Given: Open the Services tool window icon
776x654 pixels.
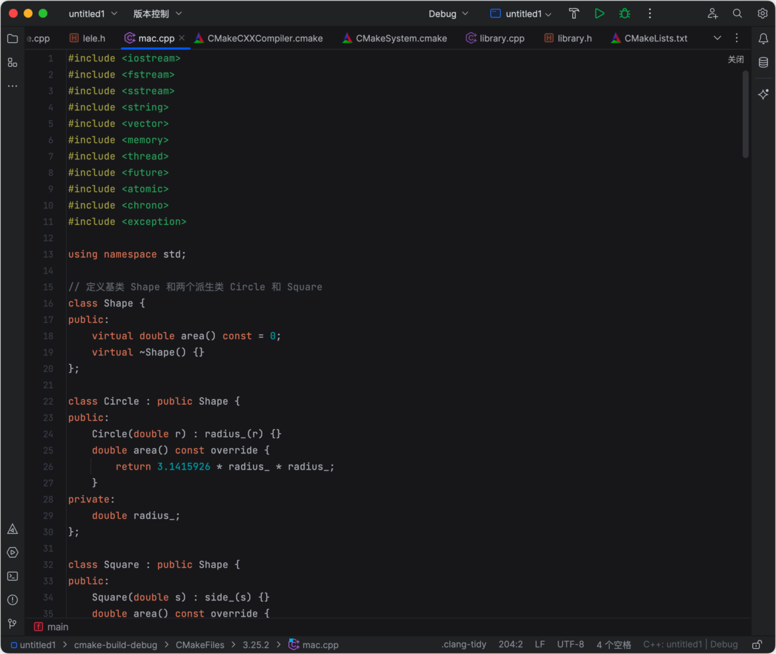Looking at the screenshot, I should pyautogui.click(x=13, y=552).
